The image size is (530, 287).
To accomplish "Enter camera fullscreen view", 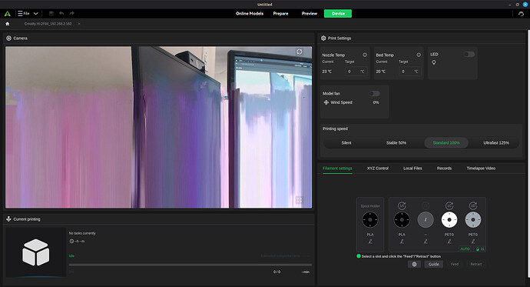I will pos(299,200).
